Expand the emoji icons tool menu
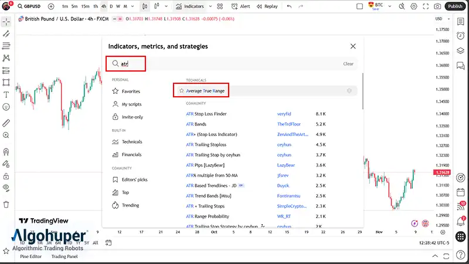Image resolution: width=469 pixels, height=264 pixels. pos(6,107)
